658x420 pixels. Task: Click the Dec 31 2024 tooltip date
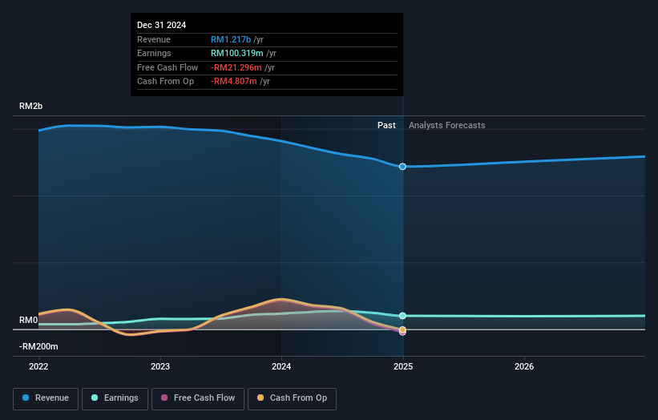162,25
